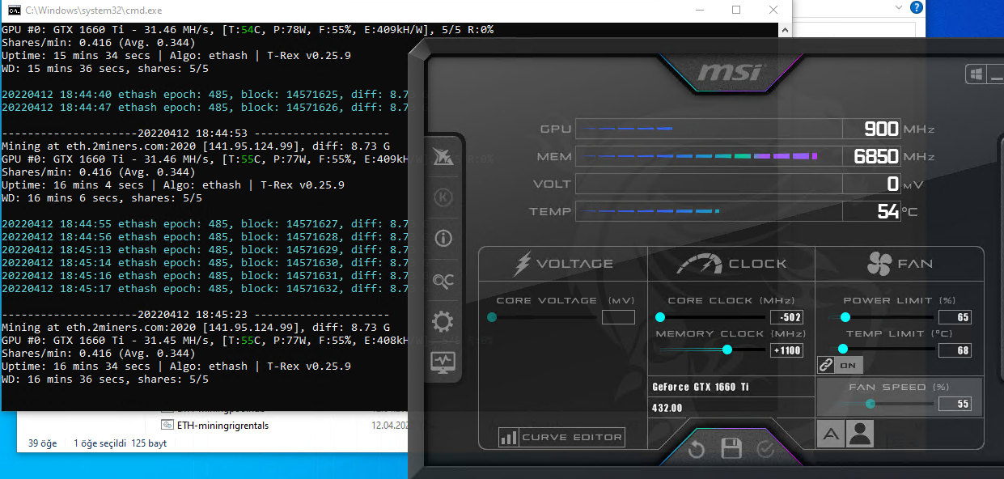
Task: Open the Curve Editor
Action: pyautogui.click(x=562, y=438)
